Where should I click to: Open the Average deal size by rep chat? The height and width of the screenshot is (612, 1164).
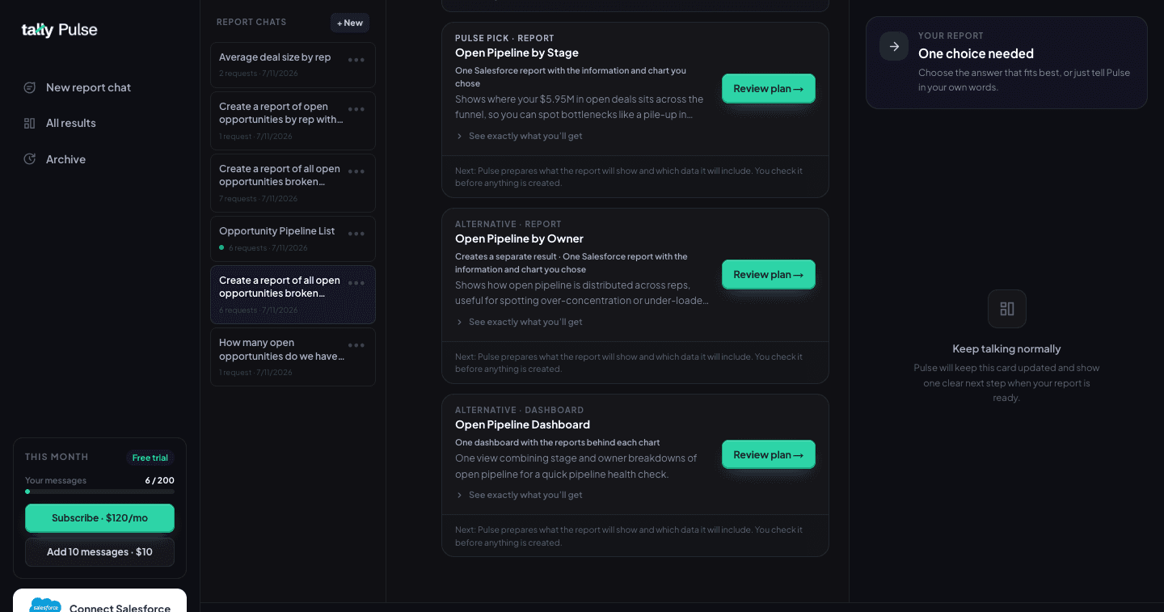293,65
